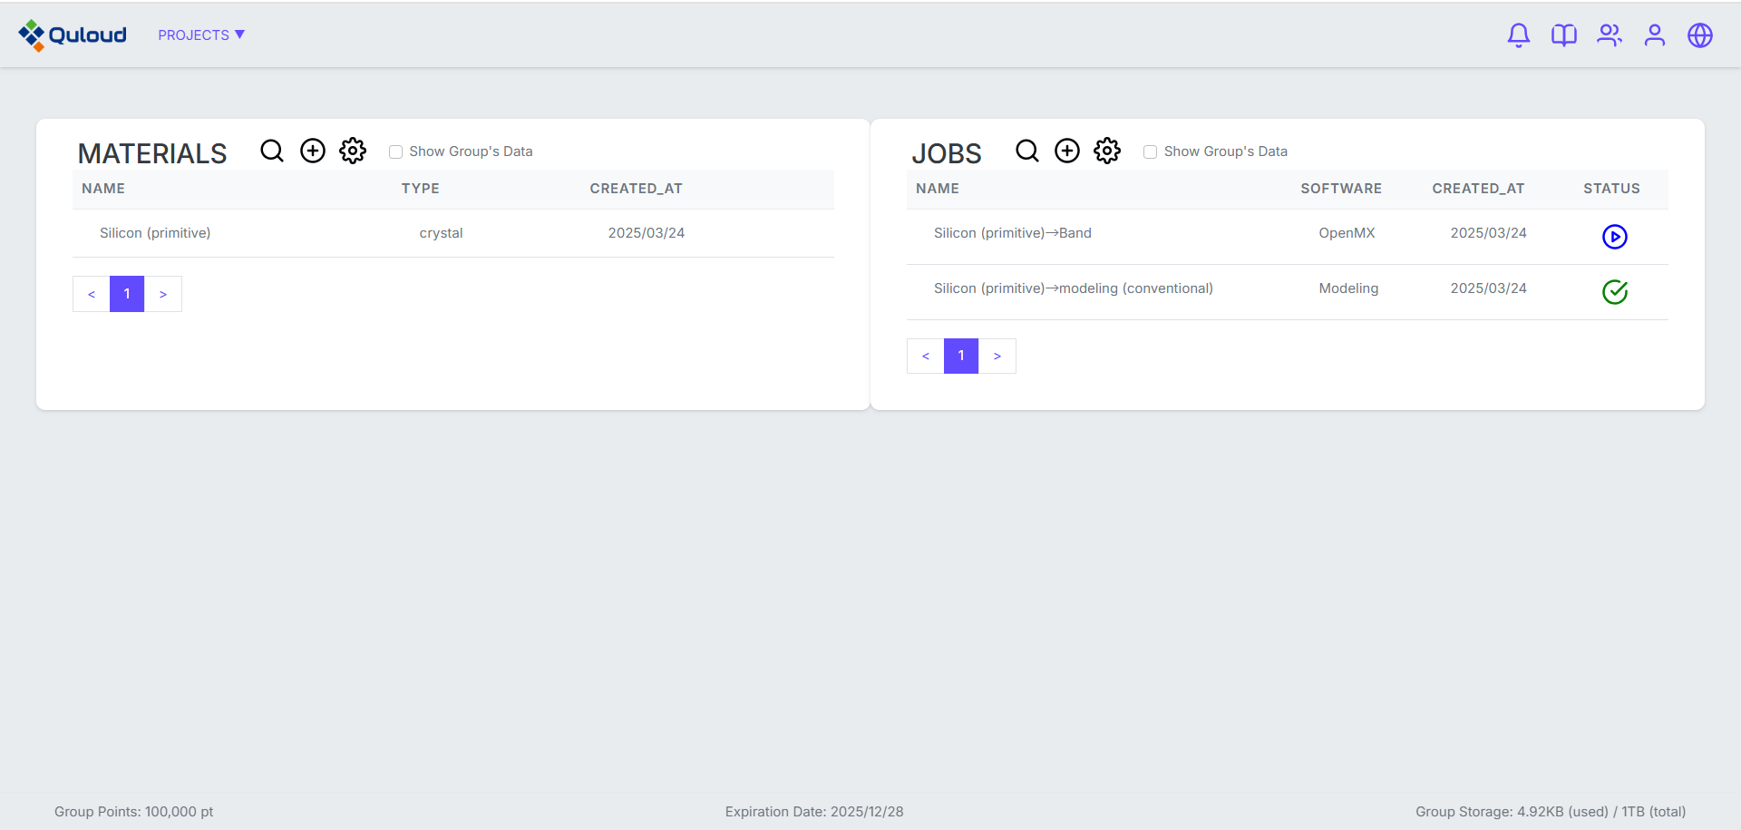Go to next page in Materials

(x=163, y=294)
